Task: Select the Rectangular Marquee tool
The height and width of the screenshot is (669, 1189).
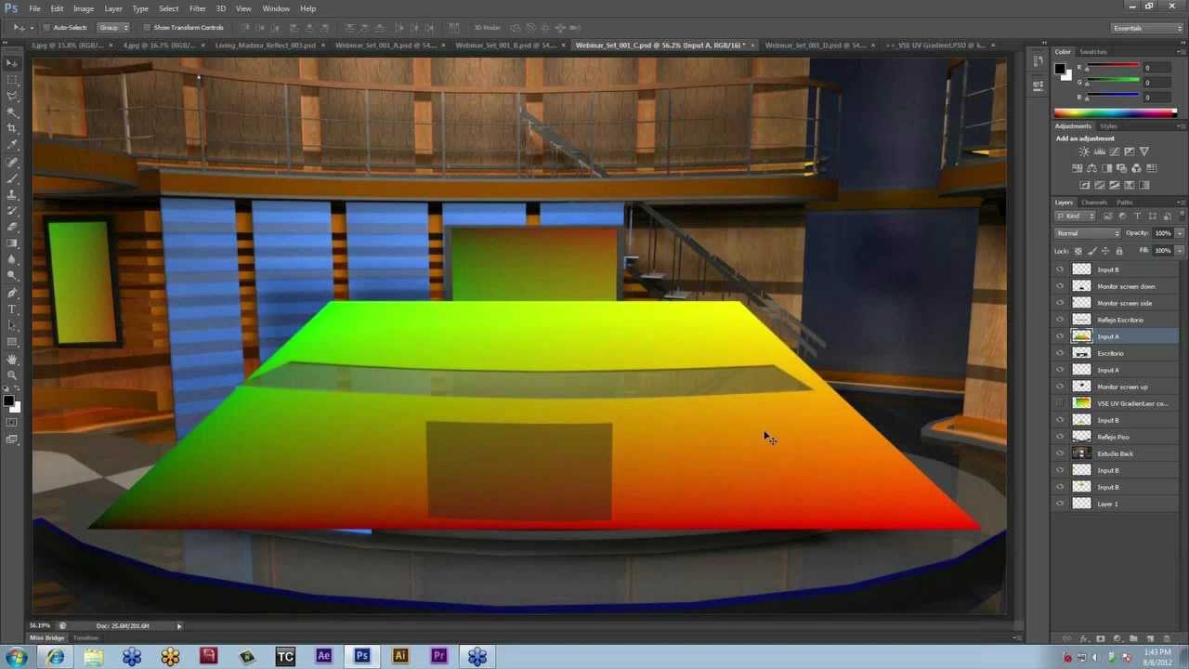Action: 12,79
